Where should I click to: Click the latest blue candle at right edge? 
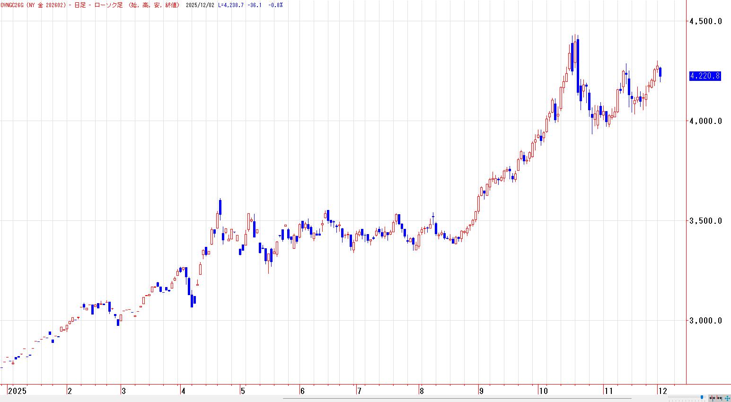[x=660, y=72]
